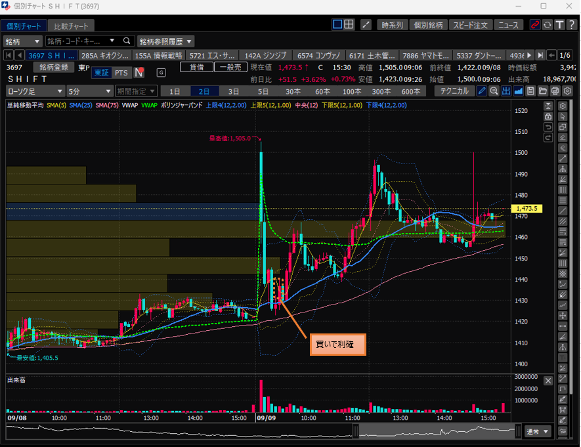This screenshot has height=447, width=581.
Task: Click the print chart icon
Action: click(x=555, y=91)
